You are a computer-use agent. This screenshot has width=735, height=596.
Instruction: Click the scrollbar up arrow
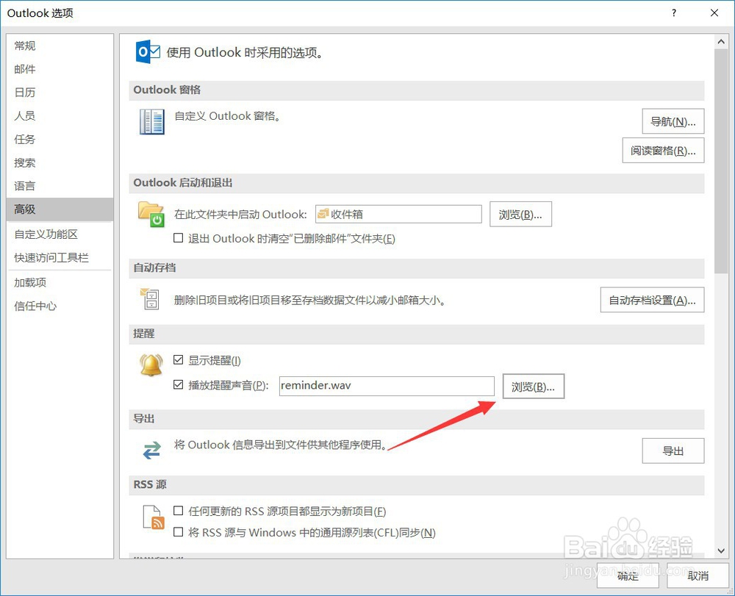tap(721, 41)
